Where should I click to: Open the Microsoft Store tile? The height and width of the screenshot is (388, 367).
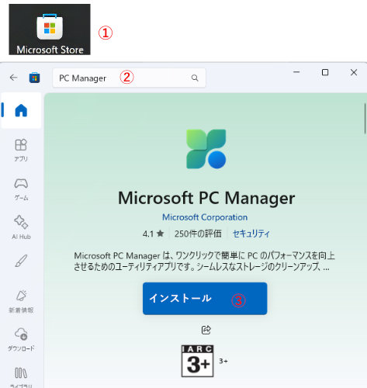(50, 29)
